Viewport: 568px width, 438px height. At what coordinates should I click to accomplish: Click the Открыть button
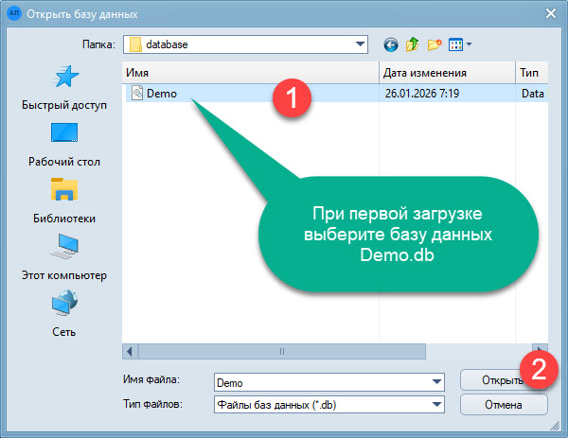click(x=504, y=380)
